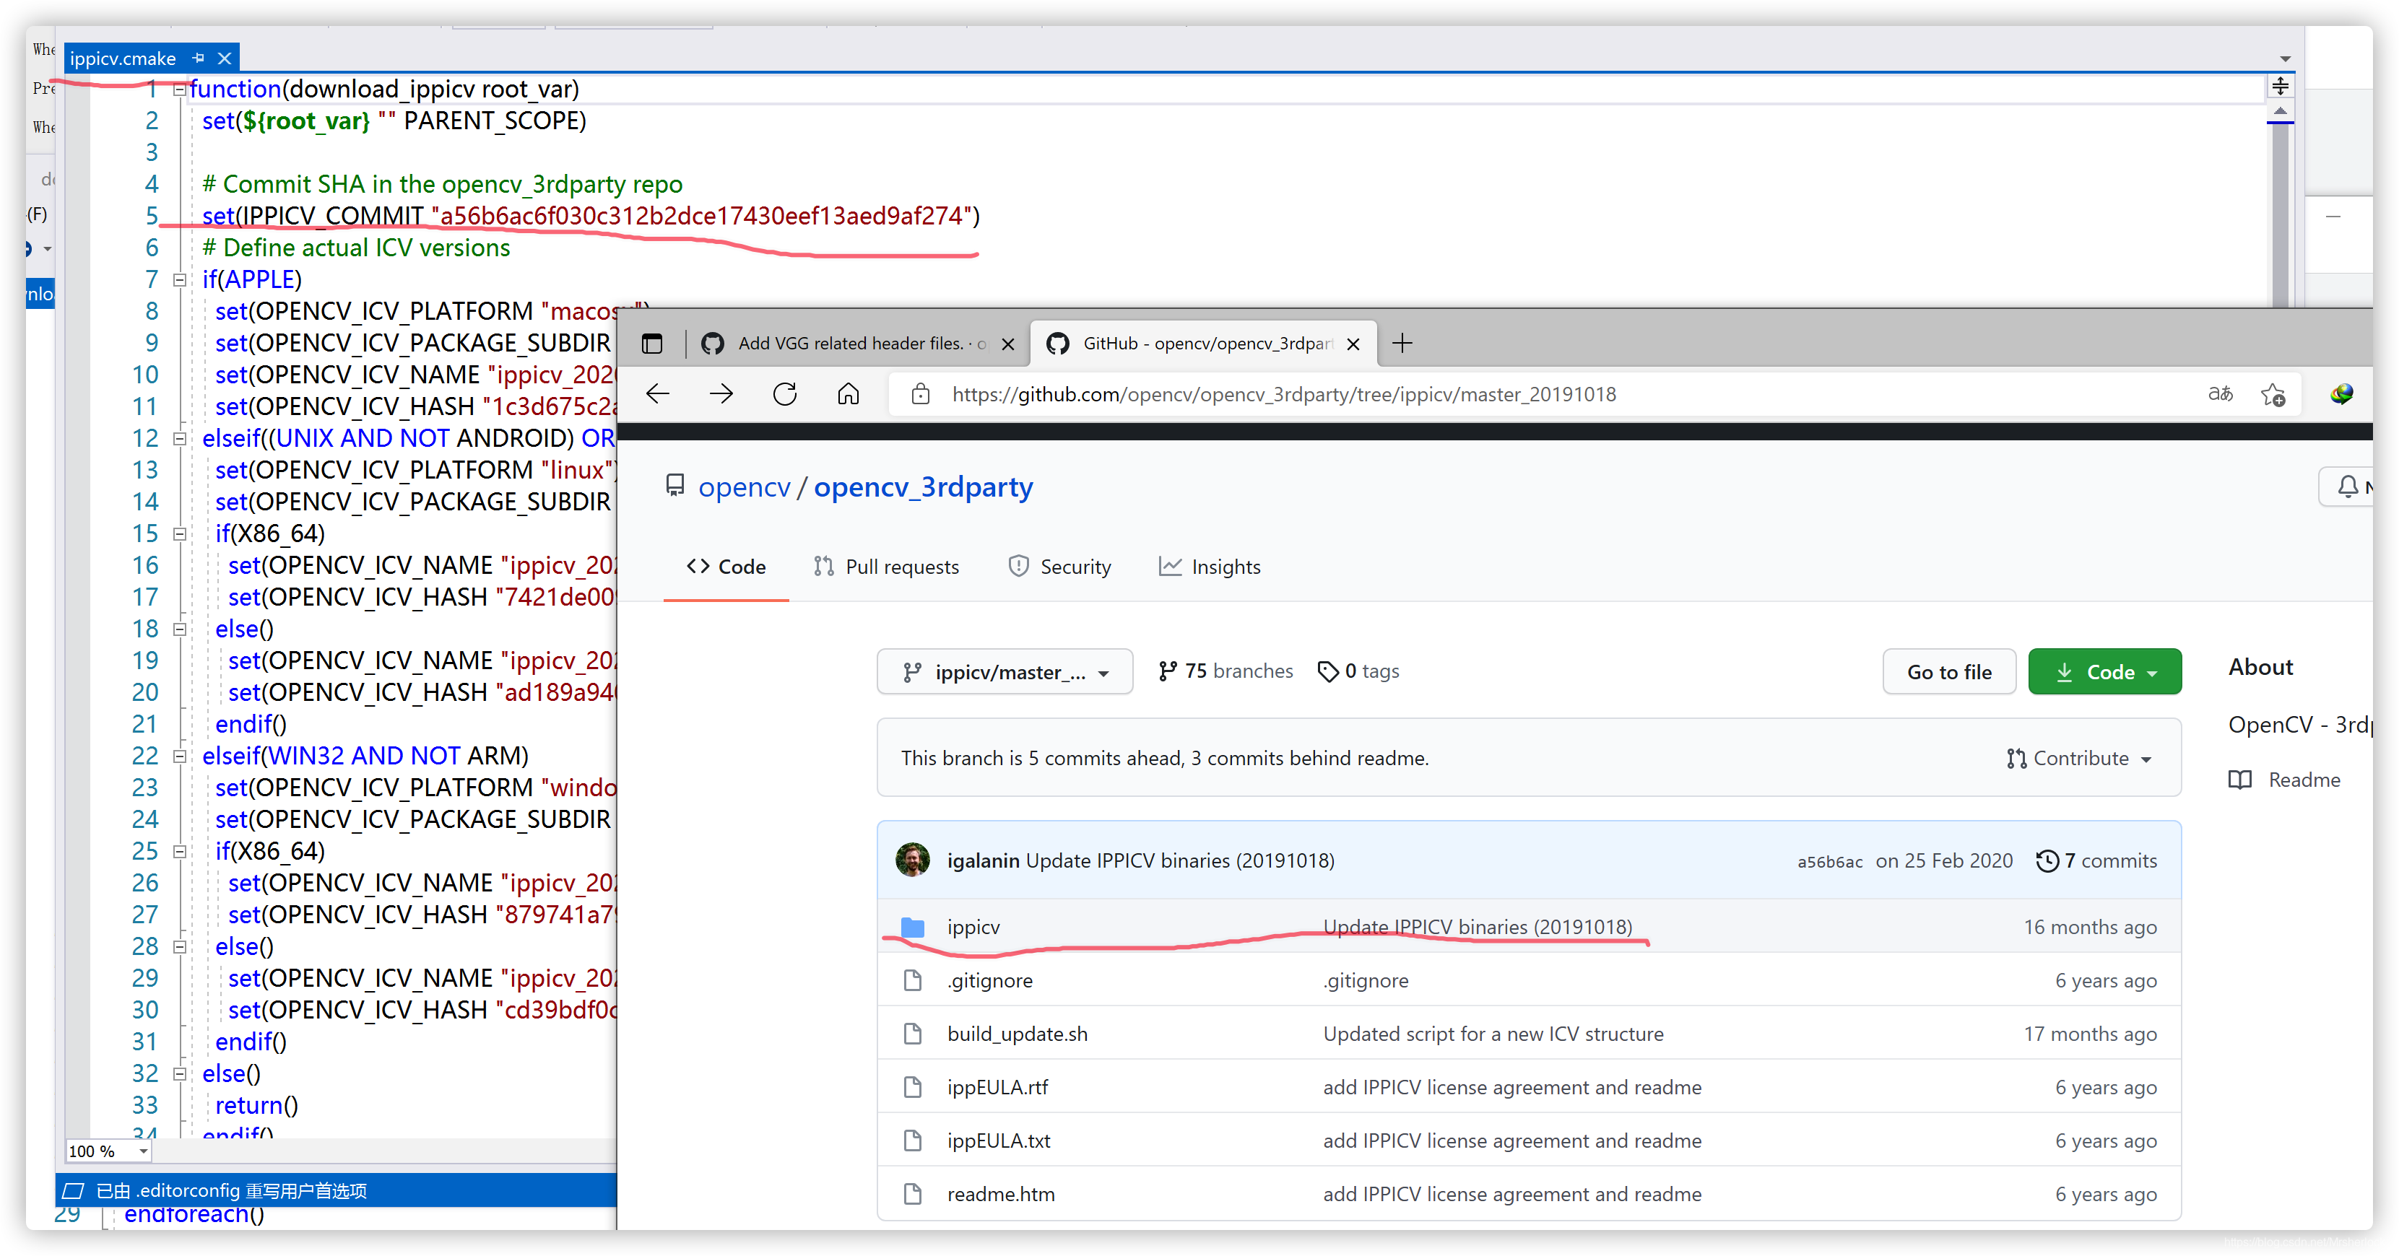Click the Go to file button

tap(1948, 671)
